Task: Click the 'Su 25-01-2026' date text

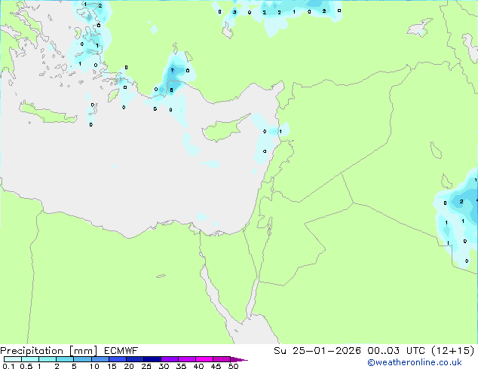Action: point(317,351)
